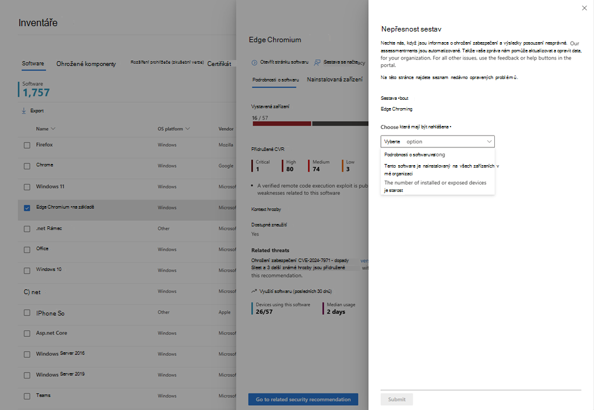Click the Median usage 2 days value
Viewport: 594px width, 410px height.
click(x=336, y=312)
